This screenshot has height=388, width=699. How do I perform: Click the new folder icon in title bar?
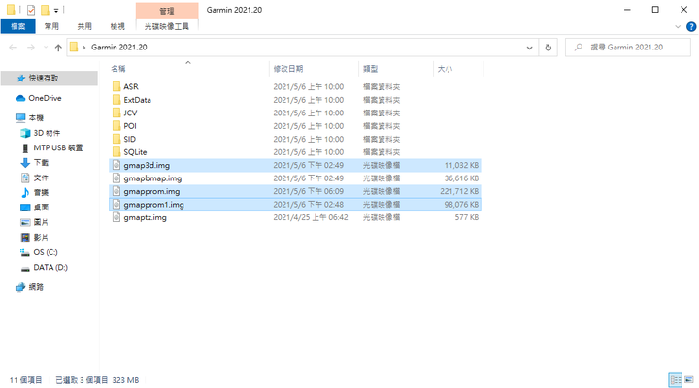click(45, 10)
